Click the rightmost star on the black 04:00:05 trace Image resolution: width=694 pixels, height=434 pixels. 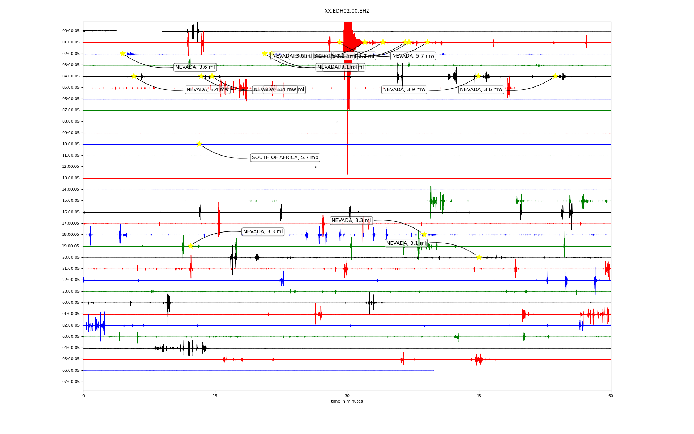click(x=555, y=76)
